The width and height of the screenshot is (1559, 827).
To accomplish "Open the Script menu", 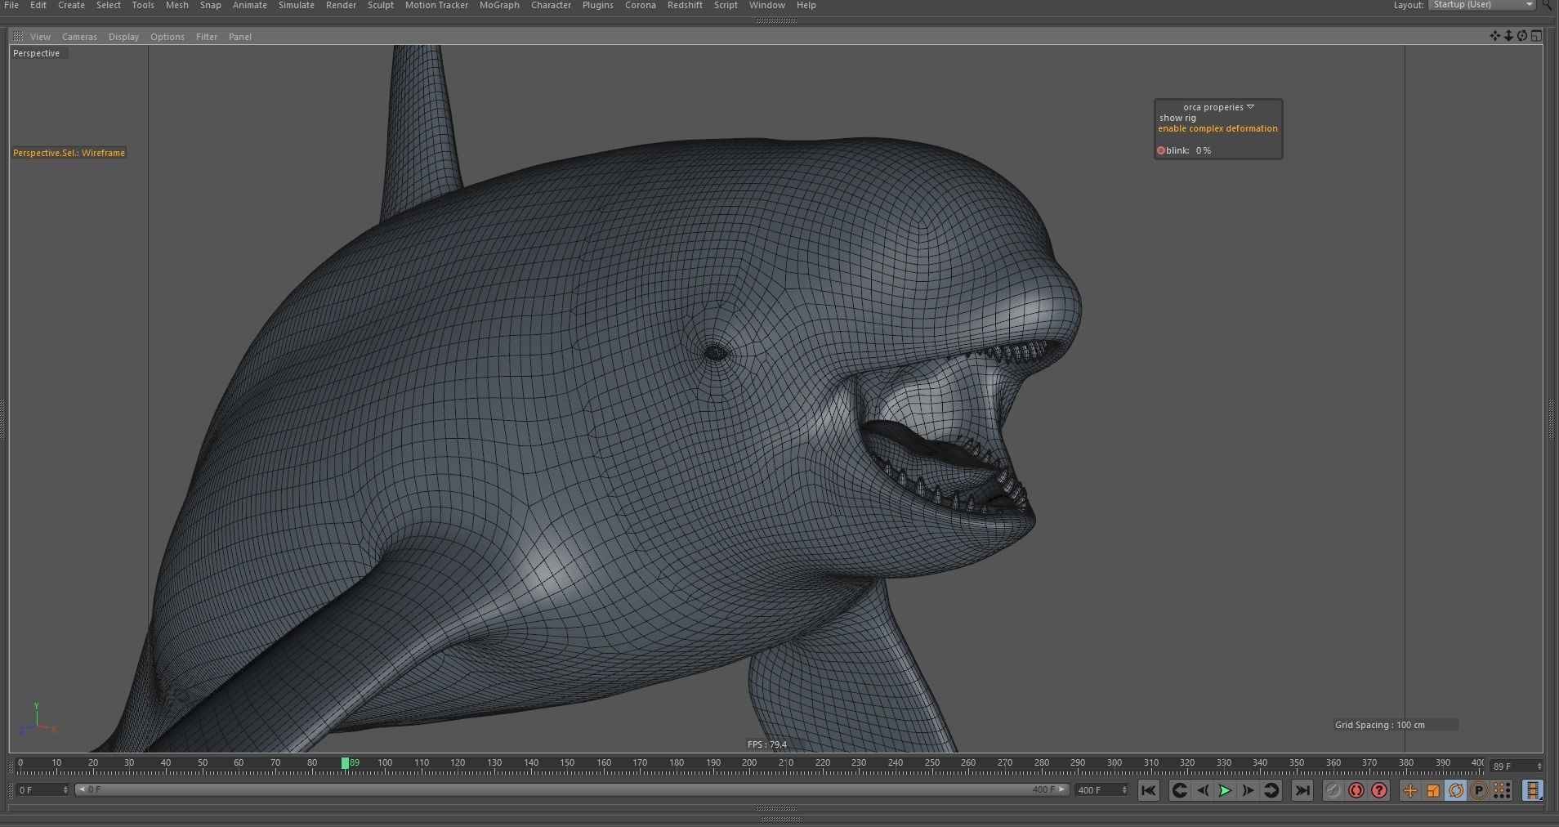I will coord(726,5).
